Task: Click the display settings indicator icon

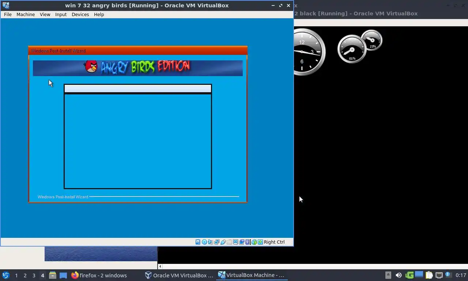Action: click(x=235, y=242)
